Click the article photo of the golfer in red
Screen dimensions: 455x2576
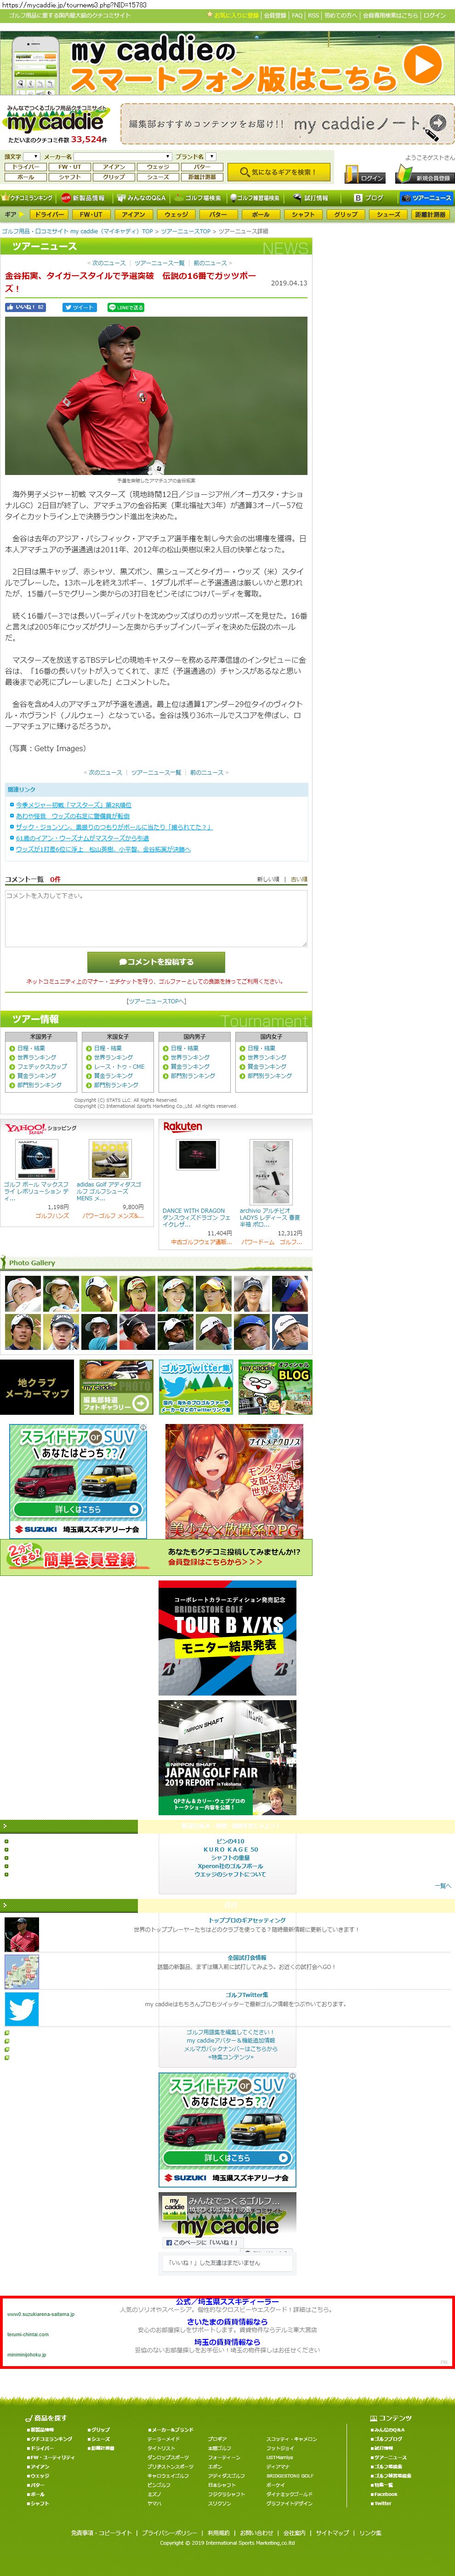156,395
